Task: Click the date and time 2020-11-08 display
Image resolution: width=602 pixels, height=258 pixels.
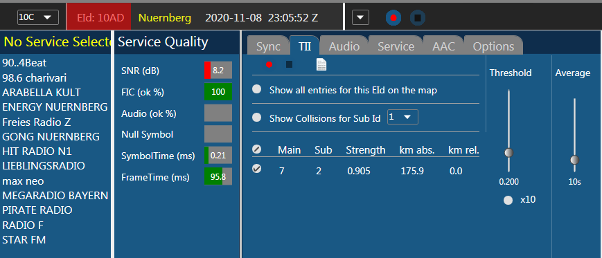Action: point(261,17)
